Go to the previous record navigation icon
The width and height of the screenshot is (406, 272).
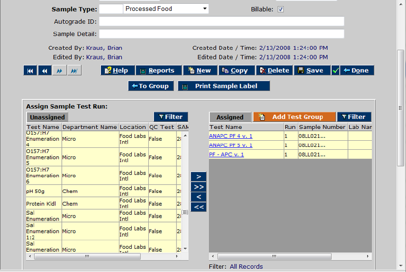(45, 70)
